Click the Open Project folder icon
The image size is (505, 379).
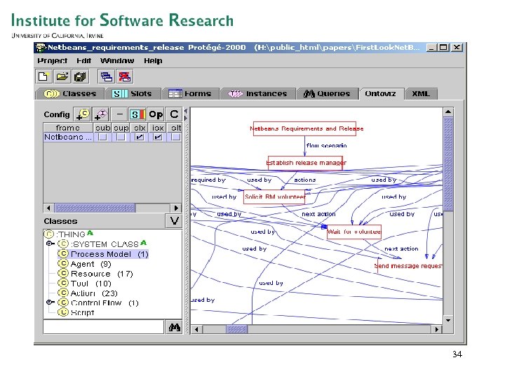[62, 77]
